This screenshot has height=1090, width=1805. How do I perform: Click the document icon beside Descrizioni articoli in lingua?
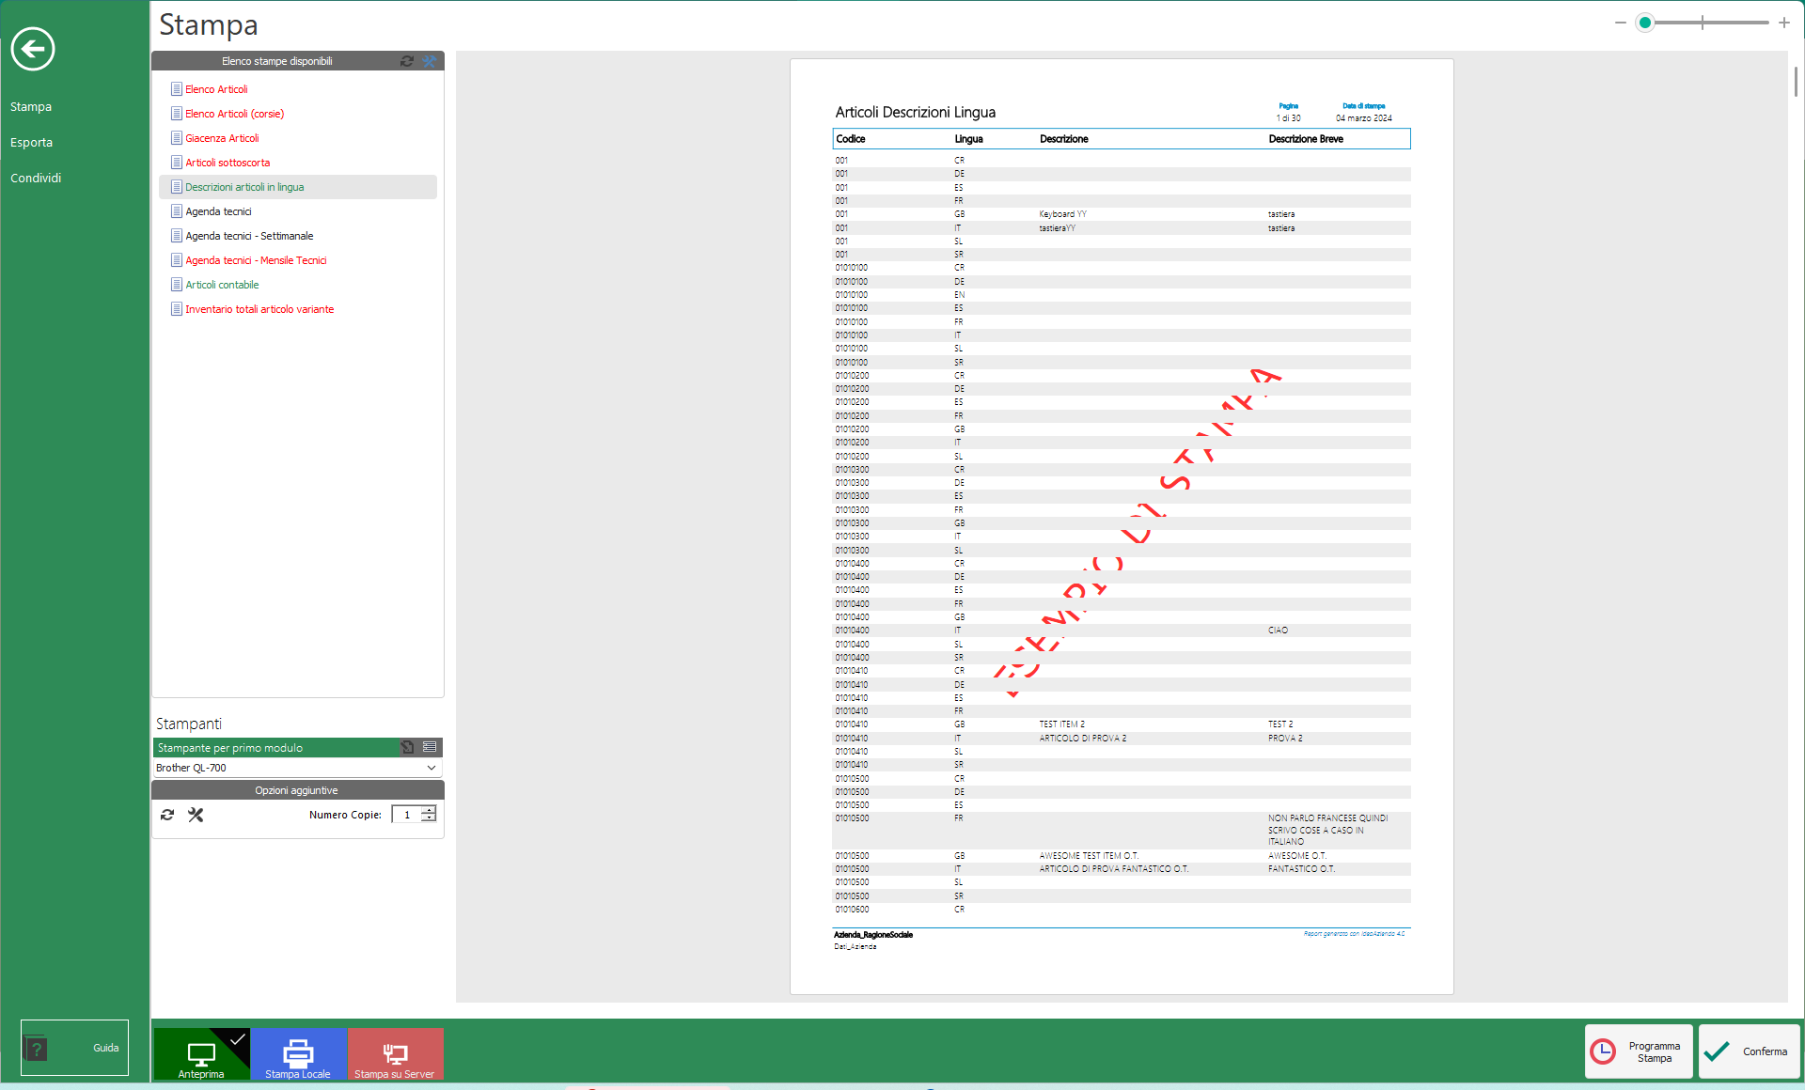(177, 187)
